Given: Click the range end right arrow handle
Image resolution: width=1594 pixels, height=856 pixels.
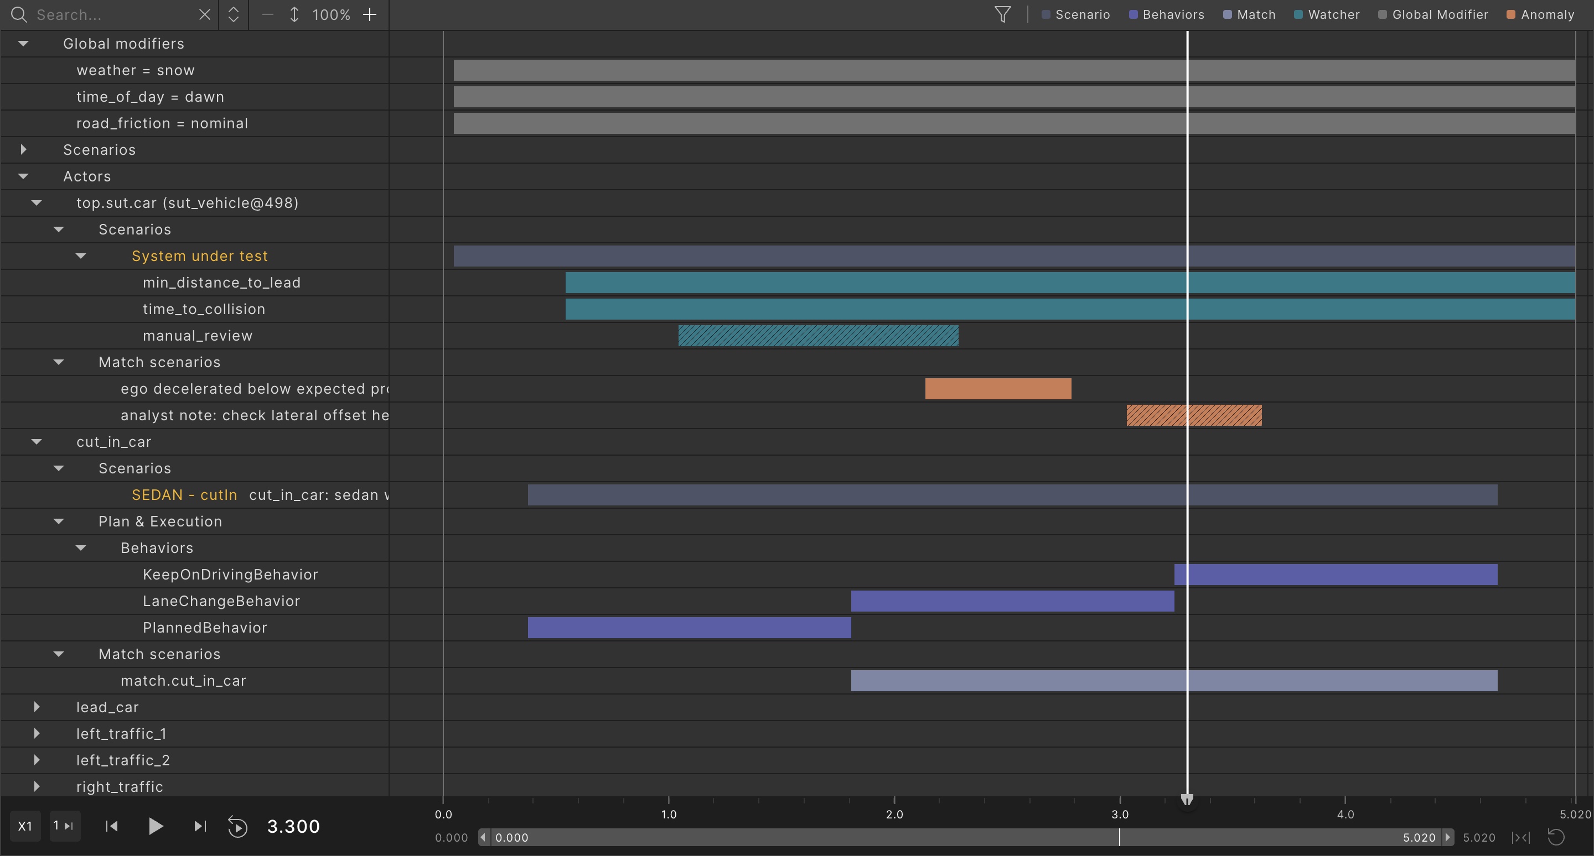Looking at the screenshot, I should 1447,837.
